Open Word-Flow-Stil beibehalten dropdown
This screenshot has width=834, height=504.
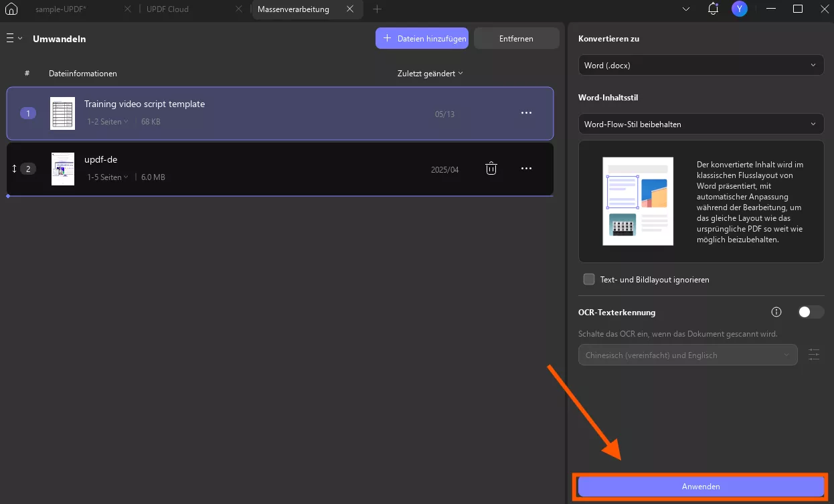(701, 124)
